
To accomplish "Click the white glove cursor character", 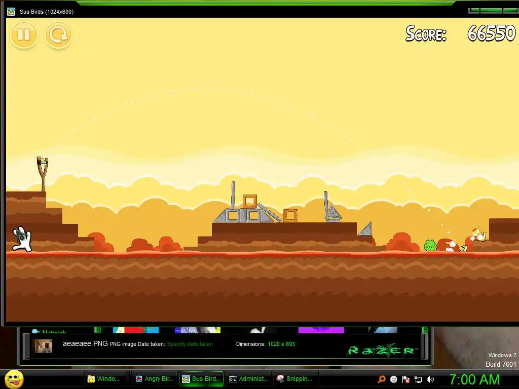I will [x=22, y=239].
